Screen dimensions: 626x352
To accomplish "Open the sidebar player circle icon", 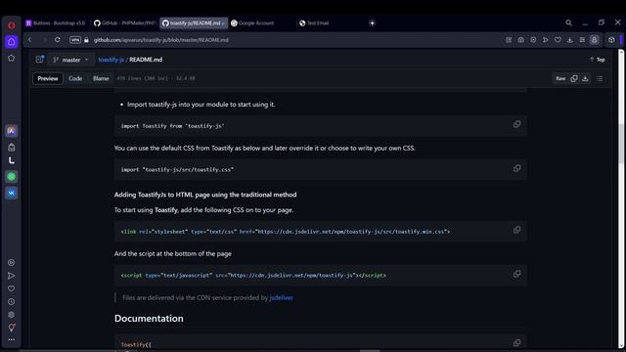I will pos(11,263).
